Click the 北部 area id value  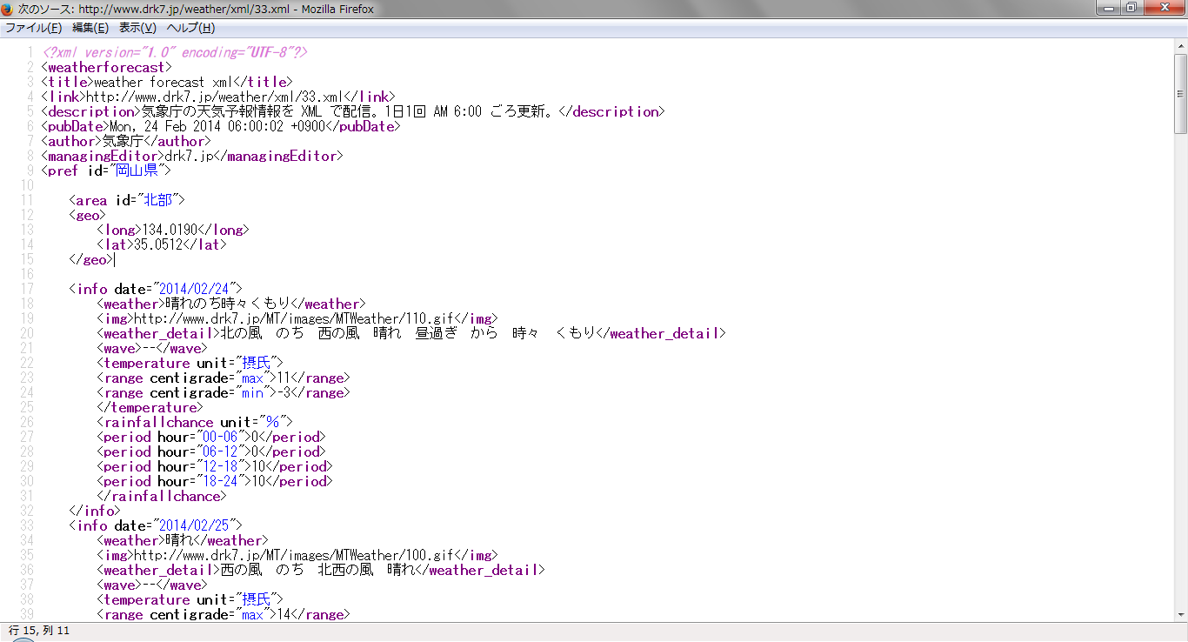(157, 200)
